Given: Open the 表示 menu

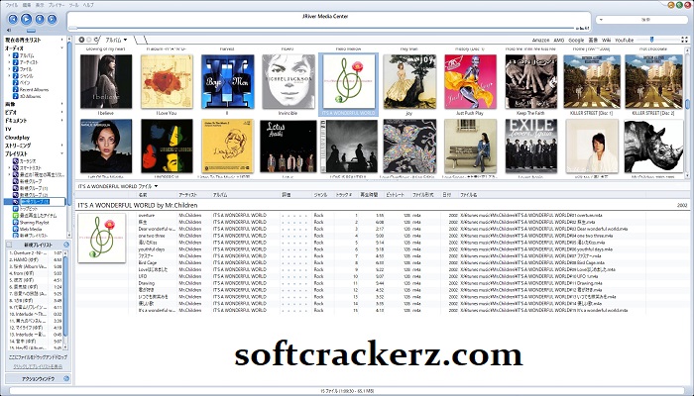Looking at the screenshot, I should [x=40, y=5].
